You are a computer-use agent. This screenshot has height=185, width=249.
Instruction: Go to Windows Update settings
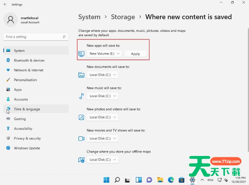tap(27, 148)
